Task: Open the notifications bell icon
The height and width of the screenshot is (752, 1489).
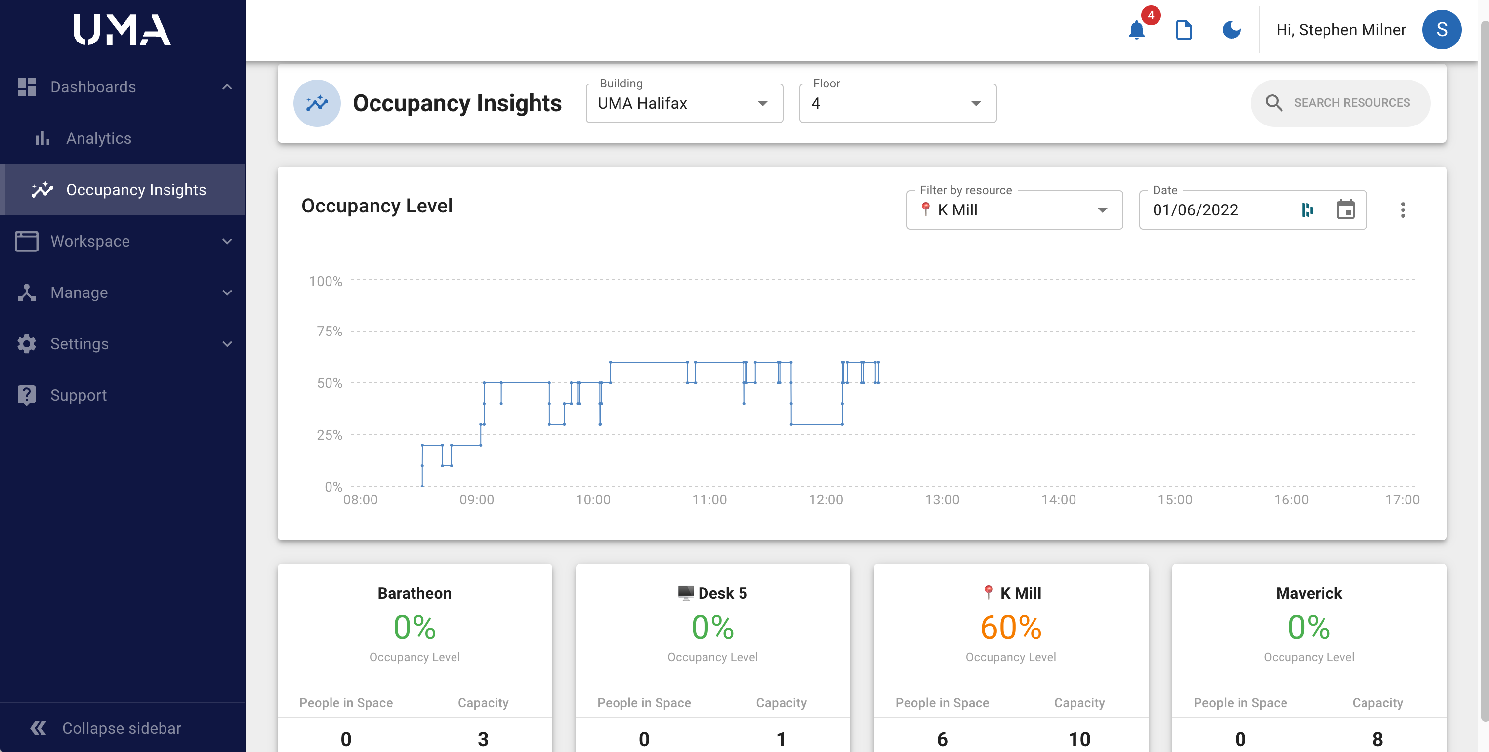Action: click(1136, 30)
